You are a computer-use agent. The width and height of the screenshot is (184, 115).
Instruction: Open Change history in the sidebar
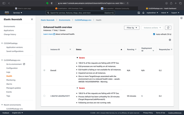tap(10, 34)
